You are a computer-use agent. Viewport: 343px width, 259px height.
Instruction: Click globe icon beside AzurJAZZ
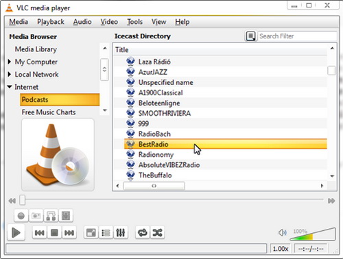coord(130,71)
